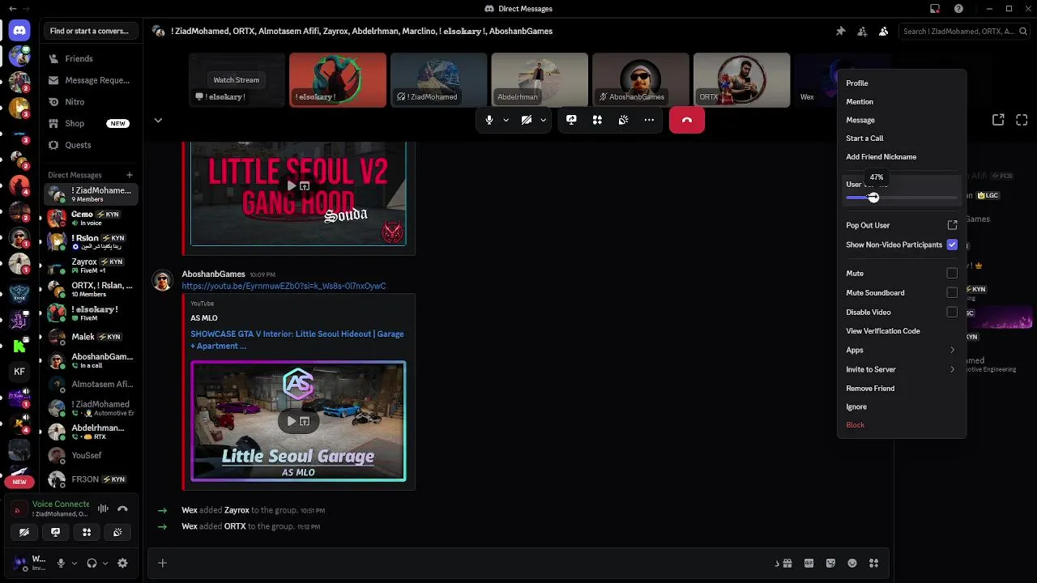Open output device dropdown in user panel

[105, 563]
